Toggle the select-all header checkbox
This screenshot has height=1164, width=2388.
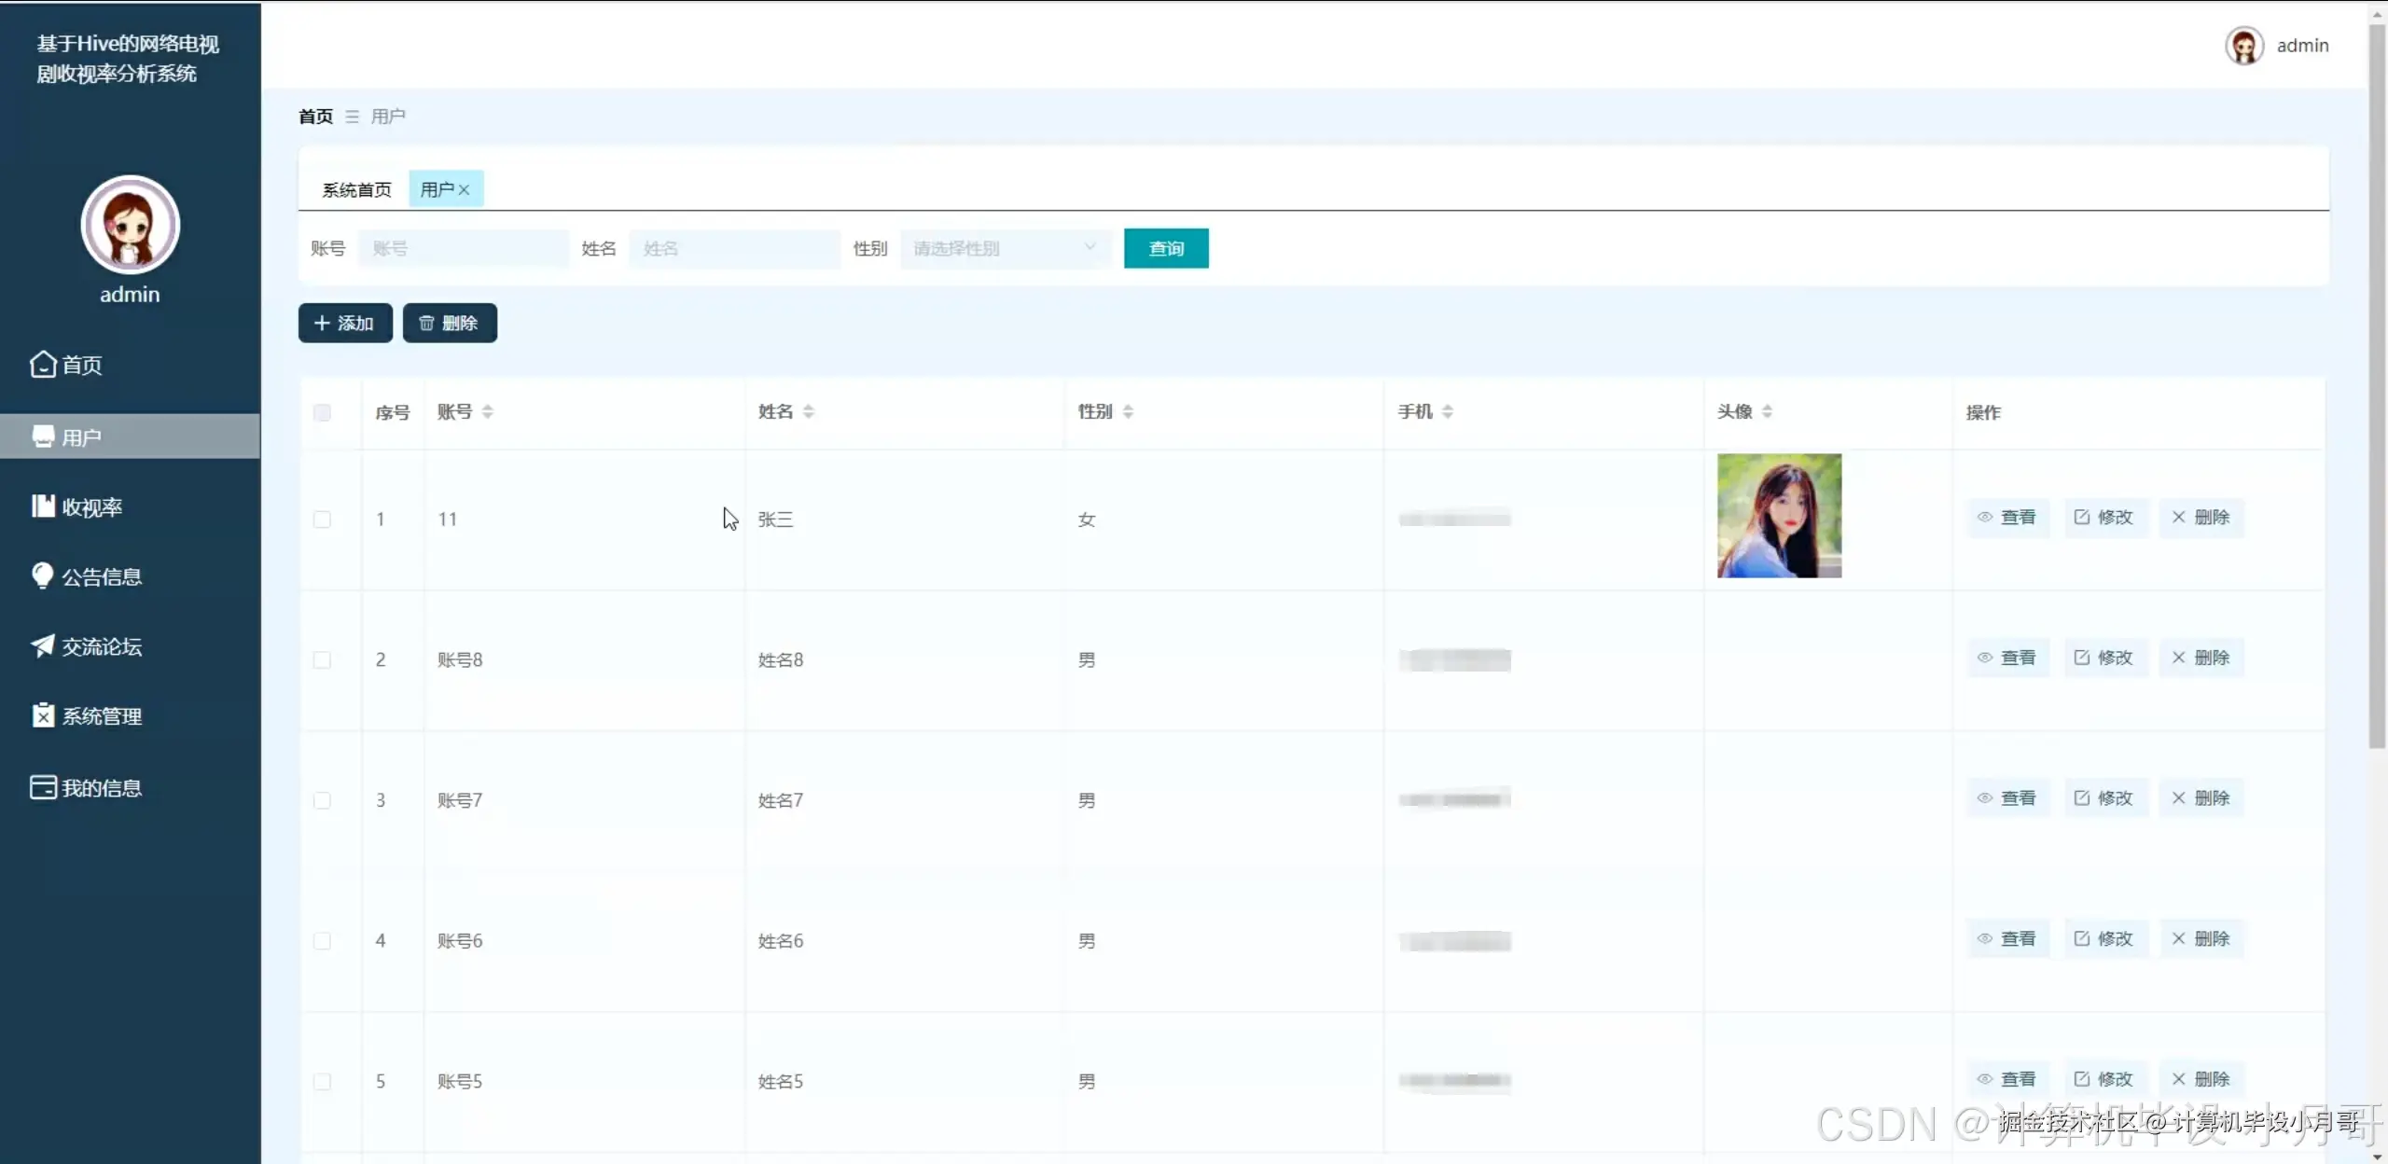322,412
